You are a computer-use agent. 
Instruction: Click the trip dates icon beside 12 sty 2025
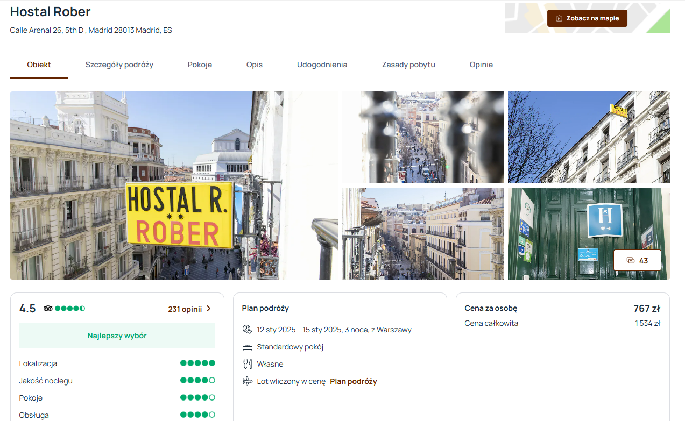tap(248, 330)
